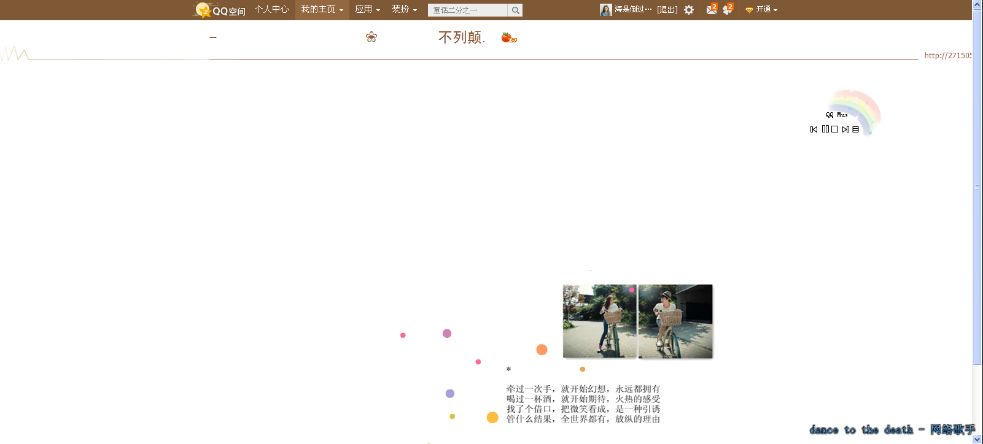Image resolution: width=983 pixels, height=444 pixels.
Task: Click the 童话二分之一 search field
Action: 468,10
